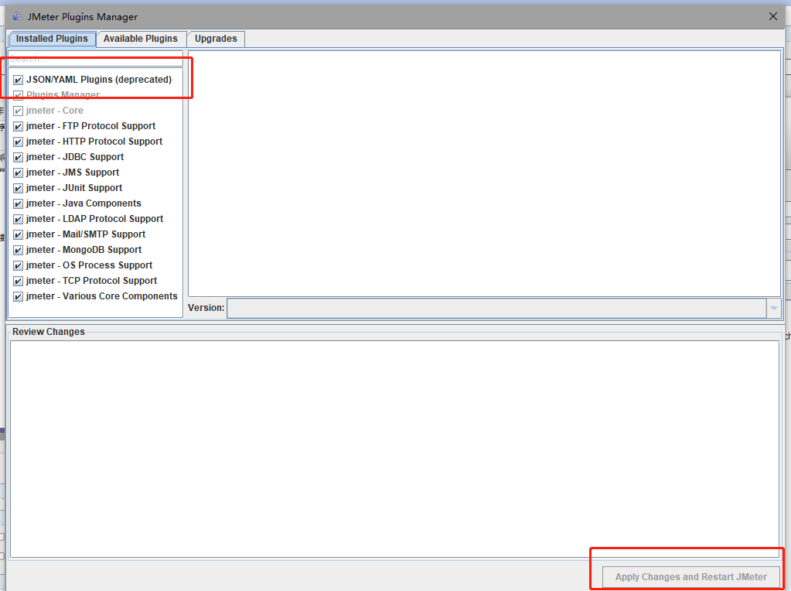Open the Version dropdown arrow
Screen dimensions: 791x591
coord(774,309)
